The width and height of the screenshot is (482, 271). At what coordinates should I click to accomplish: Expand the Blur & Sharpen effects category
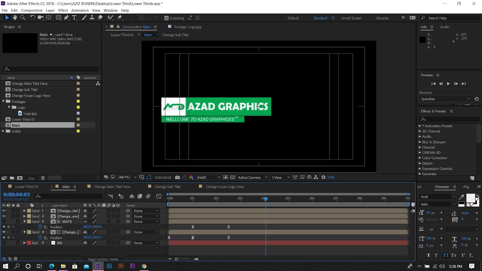(420, 142)
